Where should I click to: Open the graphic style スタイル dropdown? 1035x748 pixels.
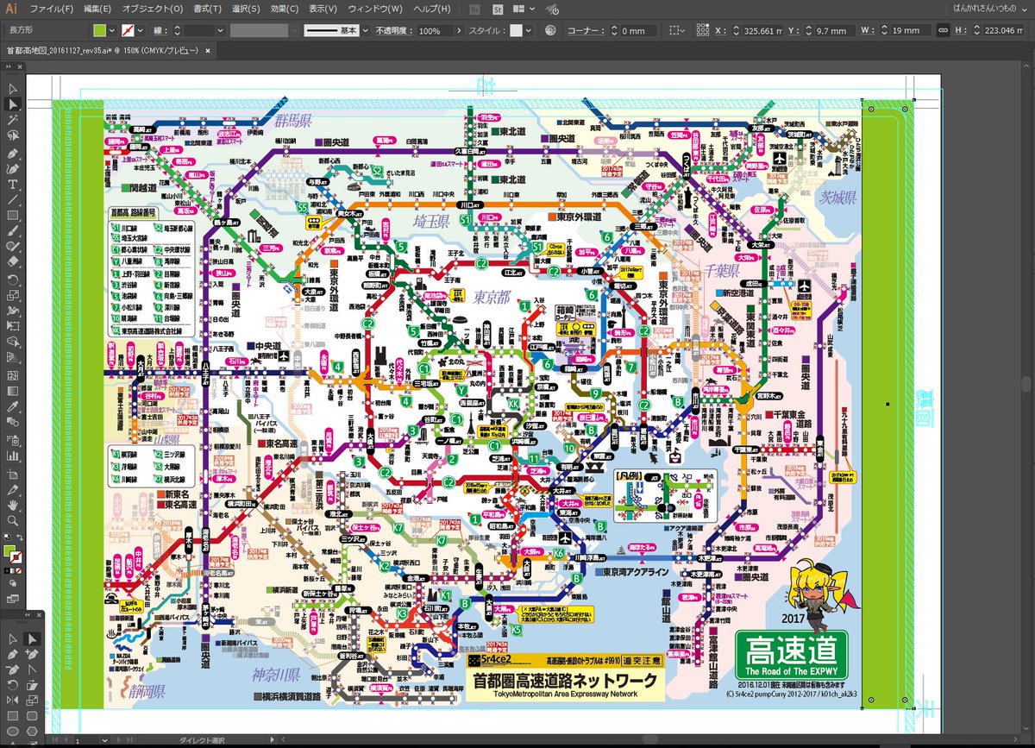(x=528, y=30)
